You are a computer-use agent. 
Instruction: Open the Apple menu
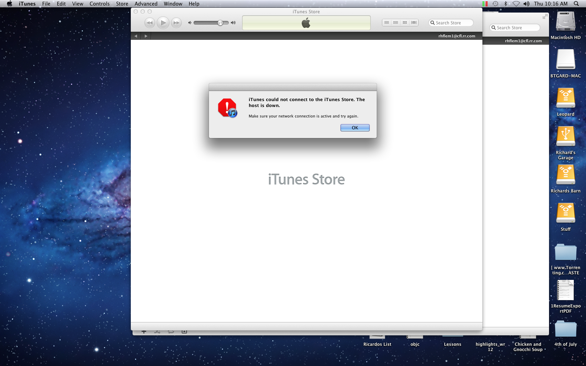[x=9, y=4]
